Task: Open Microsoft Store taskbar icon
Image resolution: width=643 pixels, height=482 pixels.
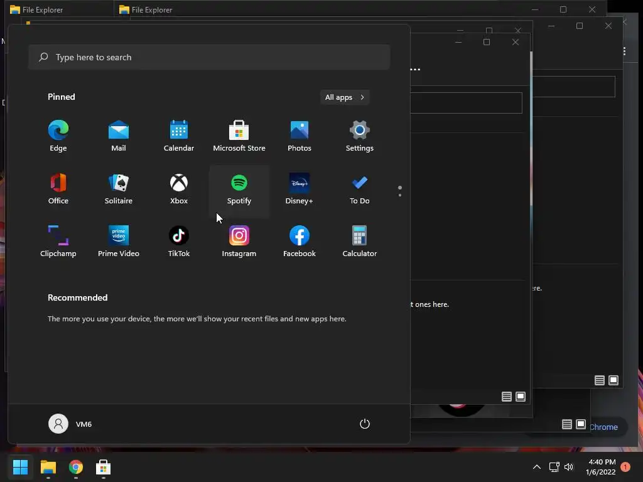Action: tap(104, 467)
